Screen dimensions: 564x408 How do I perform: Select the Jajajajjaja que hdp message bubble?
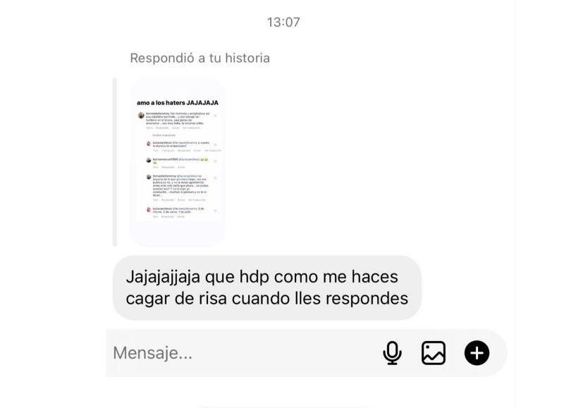pos(267,288)
